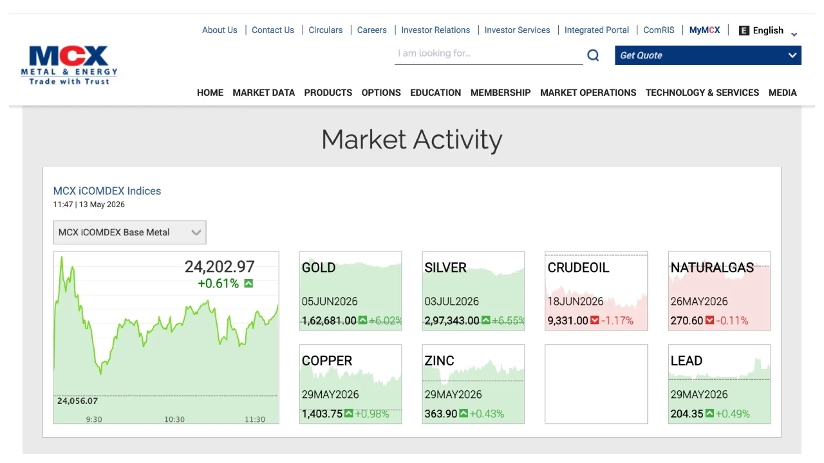Click the Market Activity heading
This screenshot has width=824, height=463.
pos(412,140)
